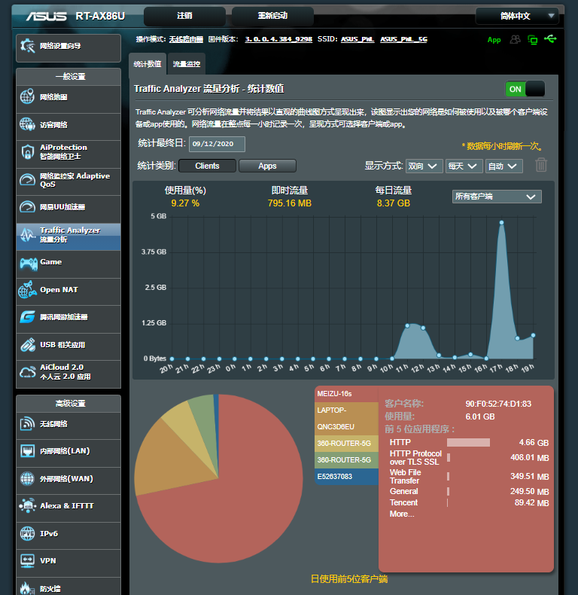Open the 外部网络(WAN) menu item
The height and width of the screenshot is (595, 578).
tap(68, 481)
